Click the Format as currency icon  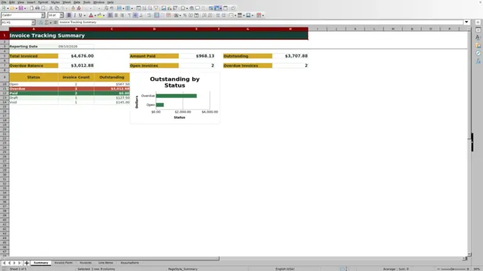click(x=176, y=15)
